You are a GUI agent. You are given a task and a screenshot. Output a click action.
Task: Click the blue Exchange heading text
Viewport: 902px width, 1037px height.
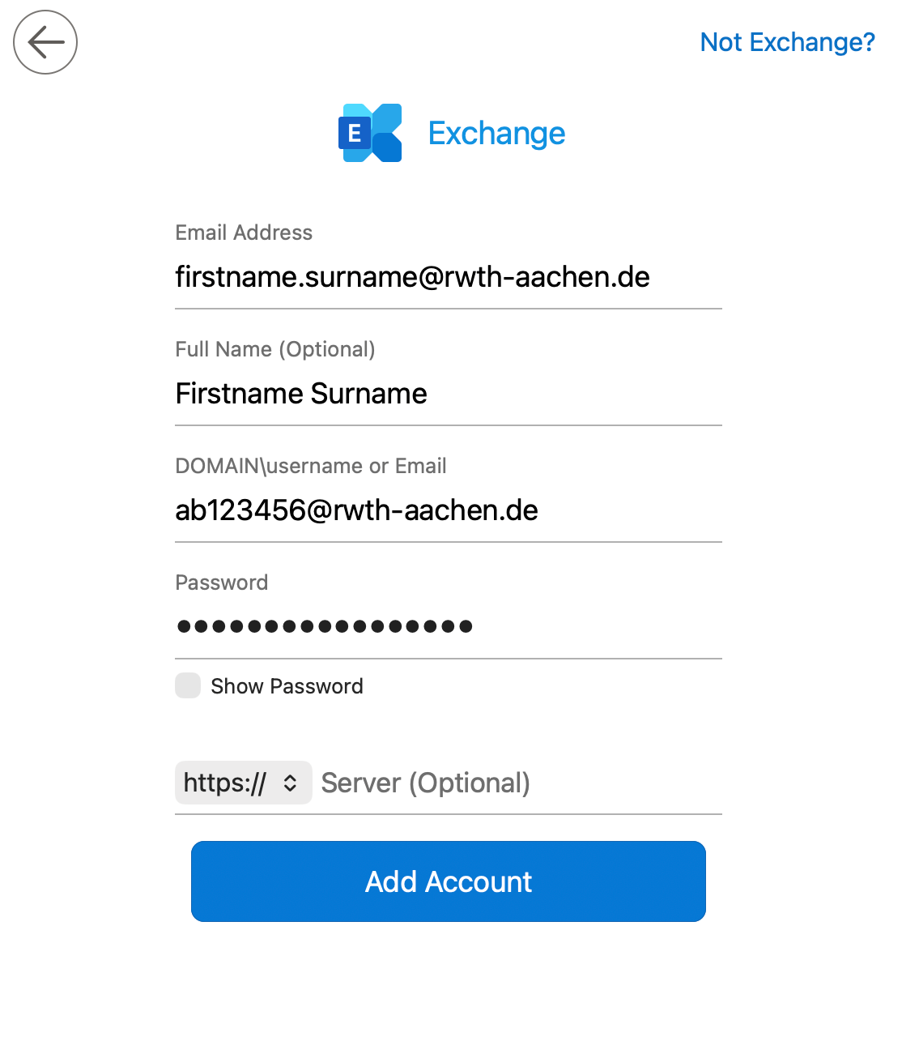[x=496, y=134]
